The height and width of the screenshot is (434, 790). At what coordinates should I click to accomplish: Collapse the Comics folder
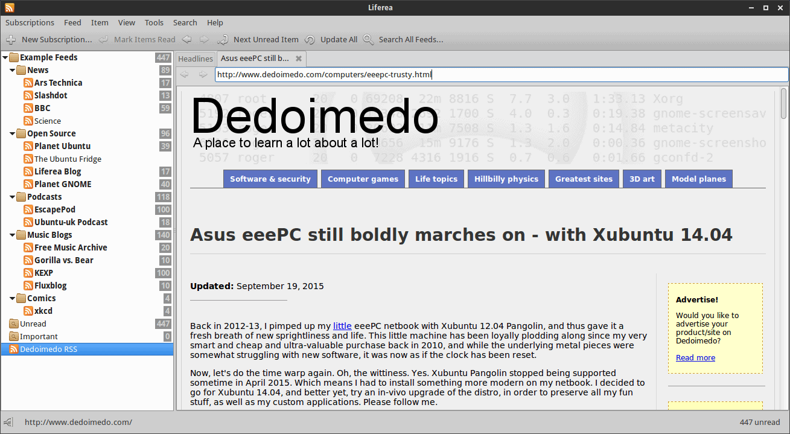point(13,298)
